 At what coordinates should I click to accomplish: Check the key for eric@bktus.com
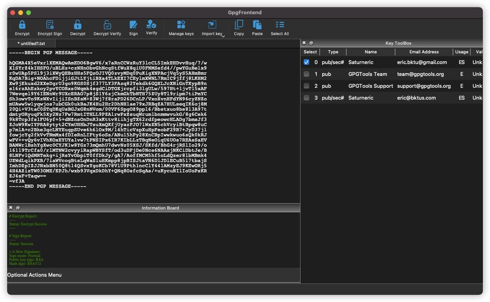coord(306,98)
